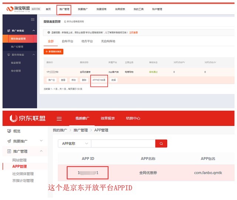Toggle the 京东联盟 hamburger menu icon
Screen dimensions: 237x200
coord(59,119)
